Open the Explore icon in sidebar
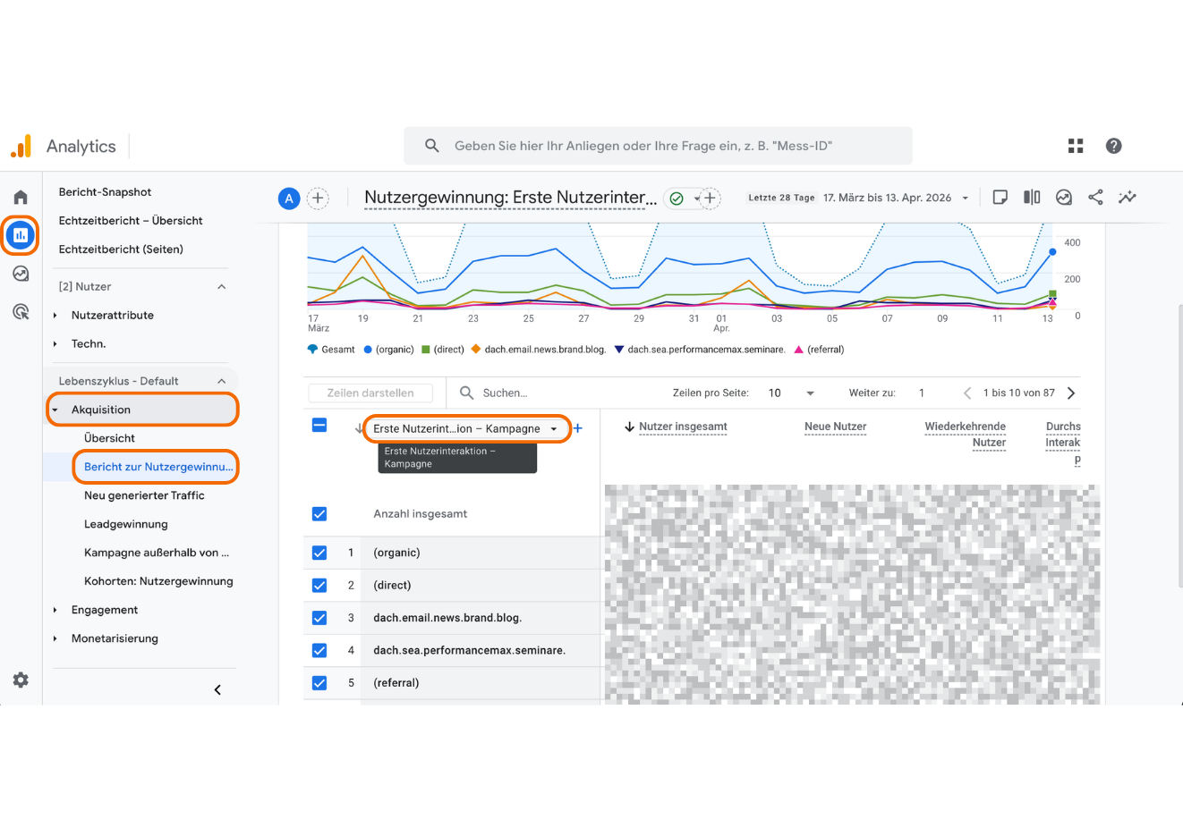 coord(21,274)
